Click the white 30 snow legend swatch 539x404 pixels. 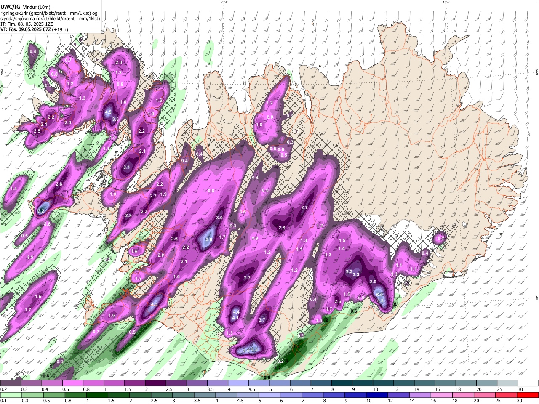tap(528, 383)
